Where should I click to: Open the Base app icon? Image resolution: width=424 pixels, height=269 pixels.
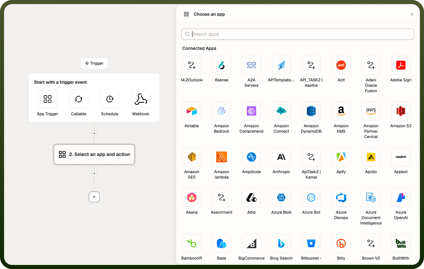(x=221, y=243)
